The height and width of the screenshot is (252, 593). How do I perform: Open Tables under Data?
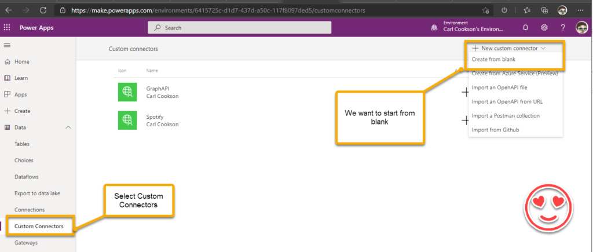[21, 144]
